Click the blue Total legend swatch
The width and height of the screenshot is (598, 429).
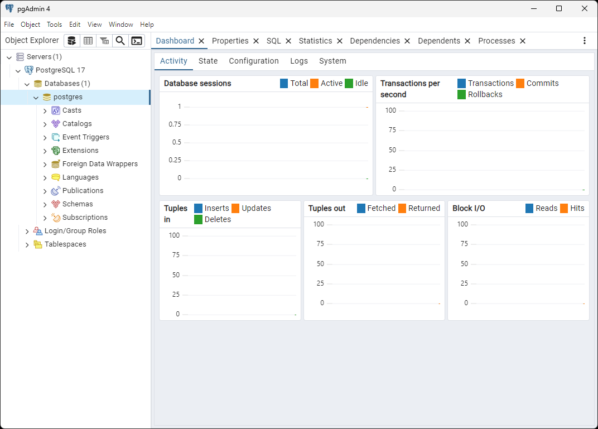point(284,84)
